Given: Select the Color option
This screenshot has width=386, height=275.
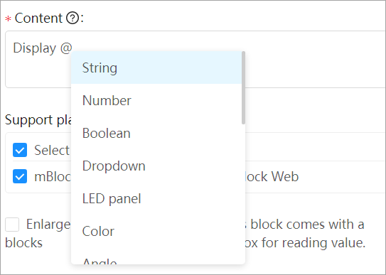Looking at the screenshot, I should click(156, 231).
